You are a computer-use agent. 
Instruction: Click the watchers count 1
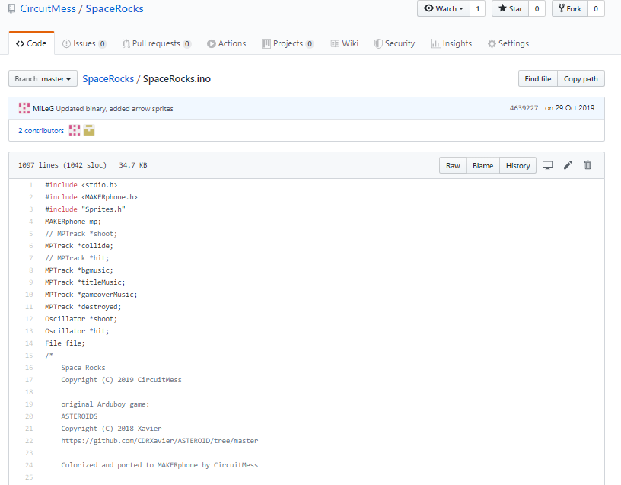pyautogui.click(x=478, y=8)
